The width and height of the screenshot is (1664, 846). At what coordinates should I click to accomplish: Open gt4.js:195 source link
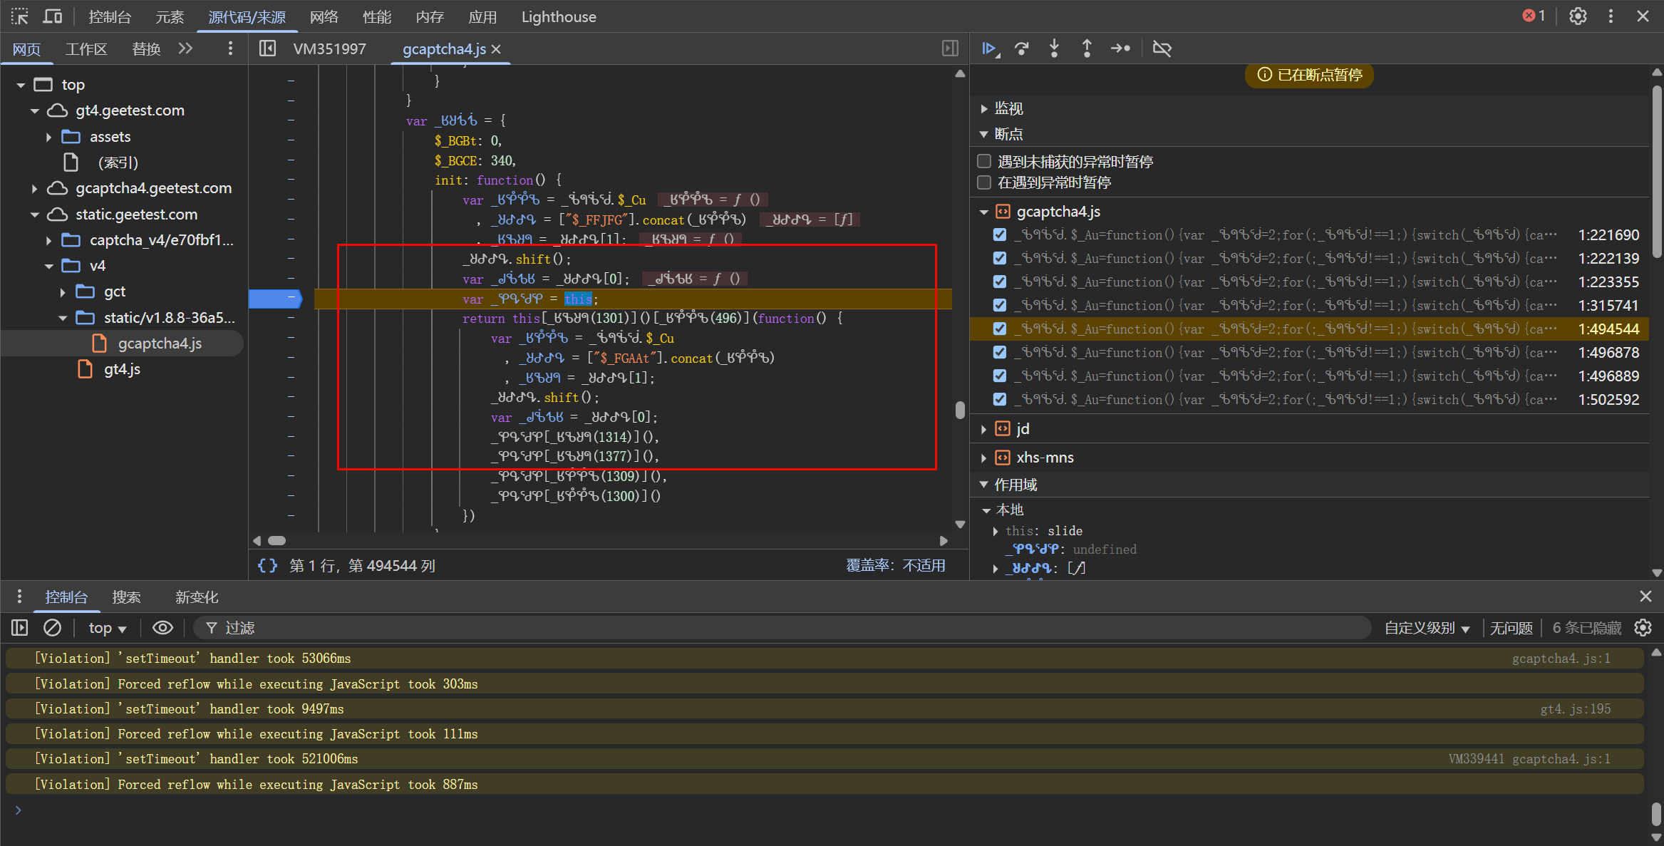[x=1575, y=709]
